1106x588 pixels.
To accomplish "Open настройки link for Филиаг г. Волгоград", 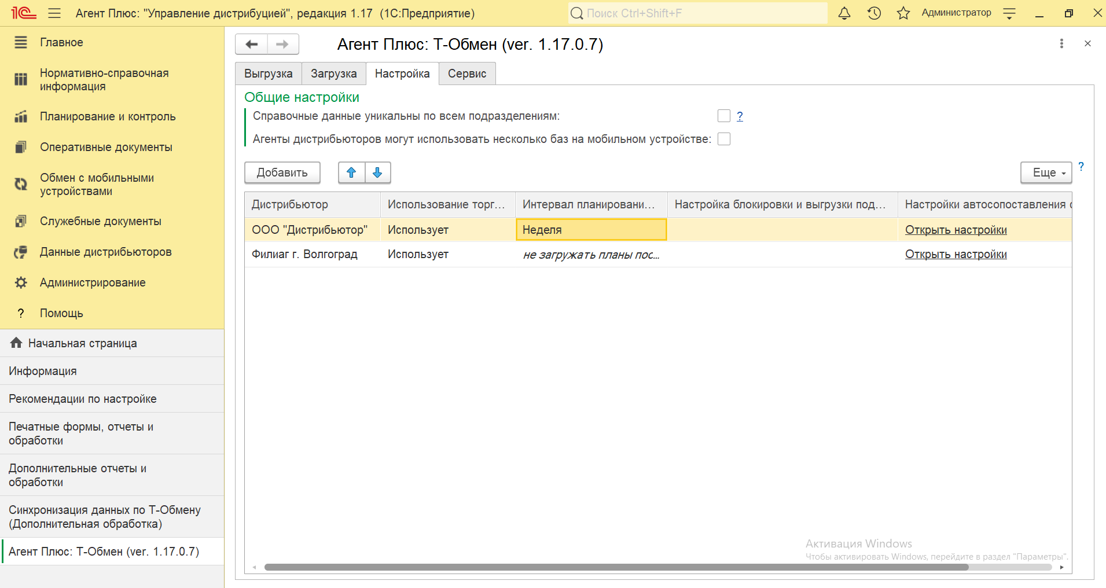I will [956, 254].
